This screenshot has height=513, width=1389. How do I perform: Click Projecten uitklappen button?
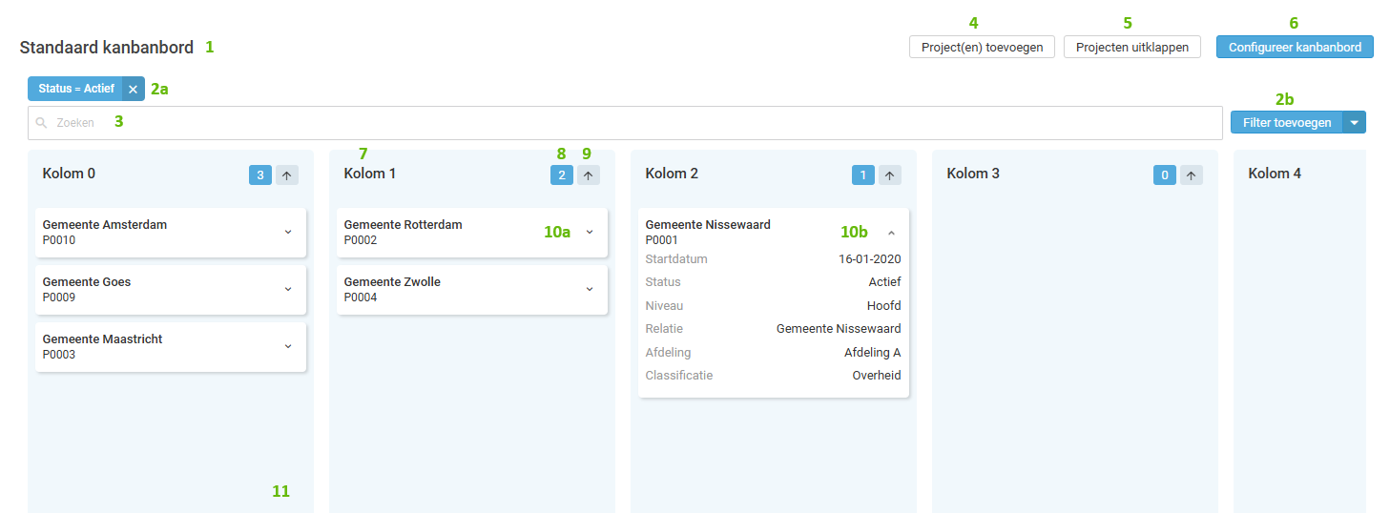[x=1131, y=47]
